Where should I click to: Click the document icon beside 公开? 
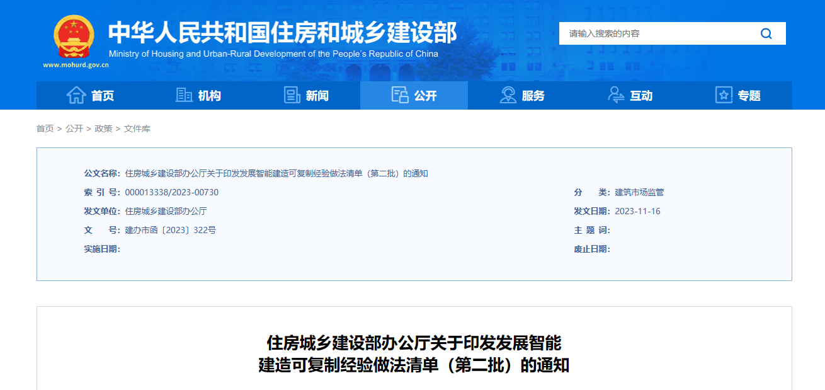click(400, 95)
